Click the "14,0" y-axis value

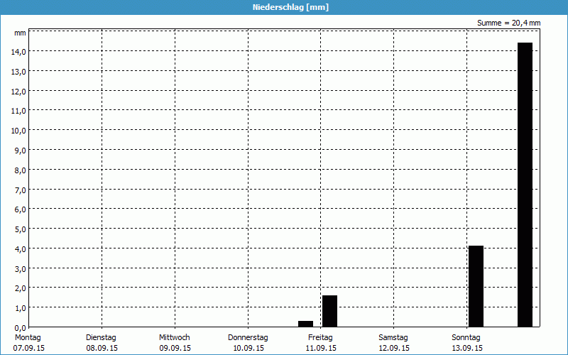[x=18, y=52]
